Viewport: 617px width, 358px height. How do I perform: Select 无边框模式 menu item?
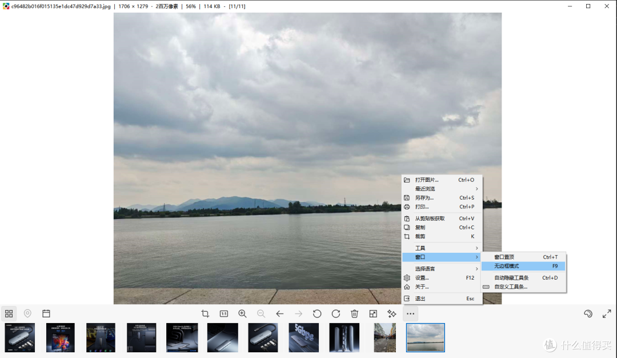(x=524, y=266)
